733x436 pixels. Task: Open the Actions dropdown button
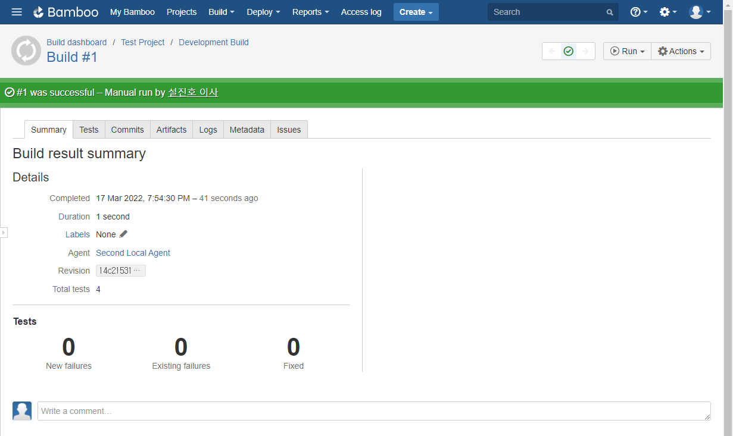(x=681, y=51)
